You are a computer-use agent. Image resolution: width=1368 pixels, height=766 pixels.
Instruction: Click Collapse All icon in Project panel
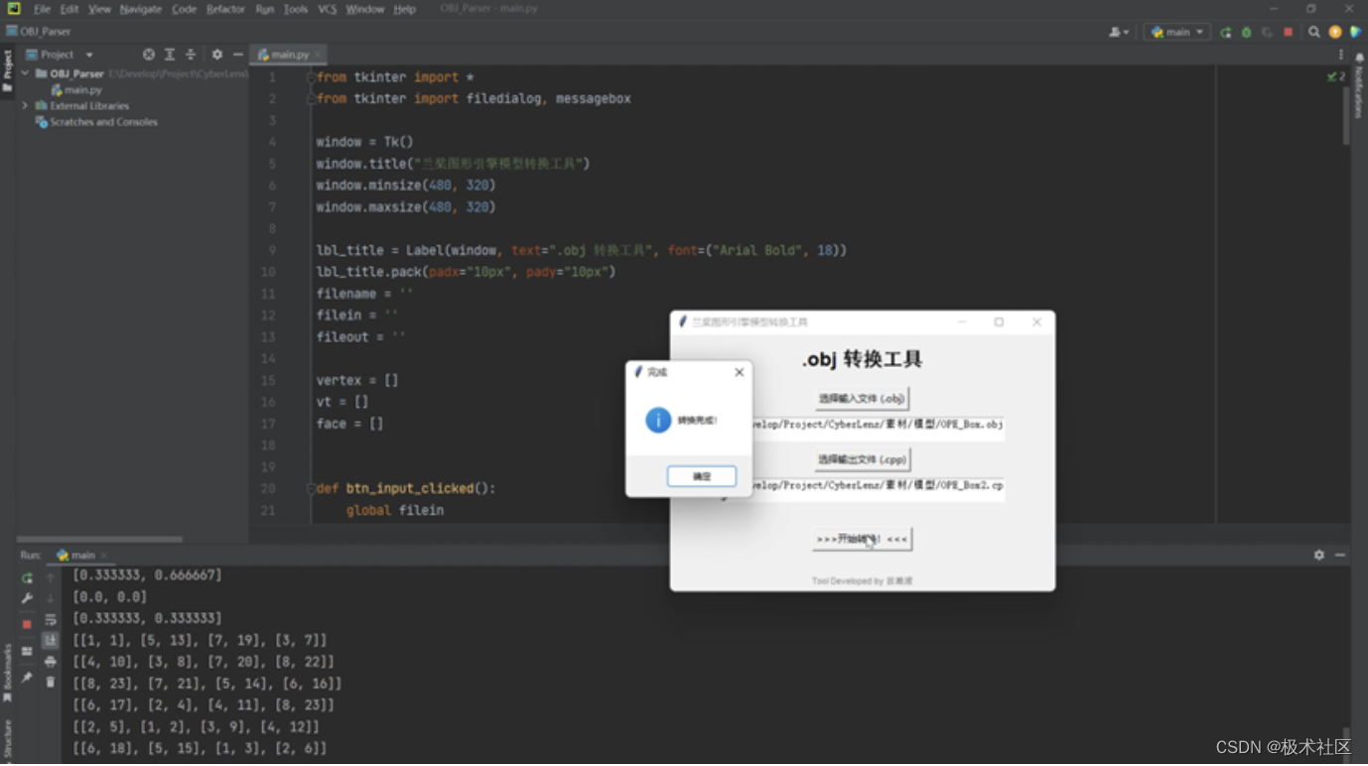click(x=191, y=55)
